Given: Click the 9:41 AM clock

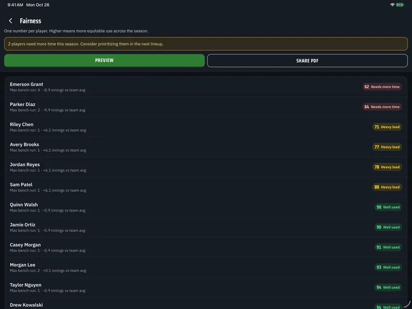Looking at the screenshot, I should tap(15, 5).
